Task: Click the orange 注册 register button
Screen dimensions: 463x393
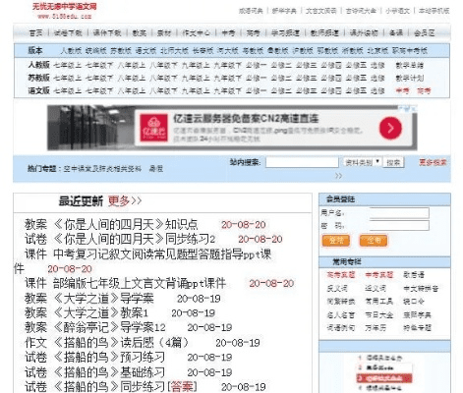Action: 374,241
